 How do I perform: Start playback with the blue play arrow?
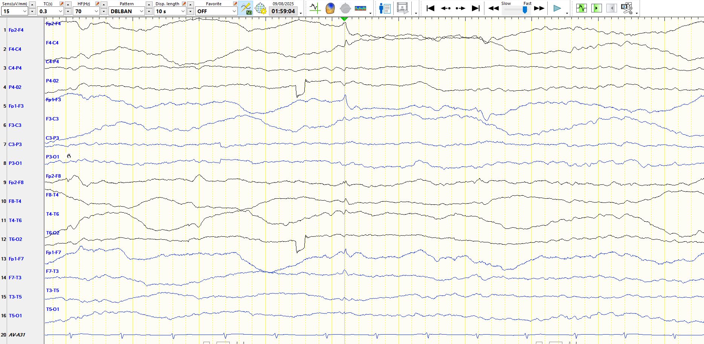click(557, 8)
